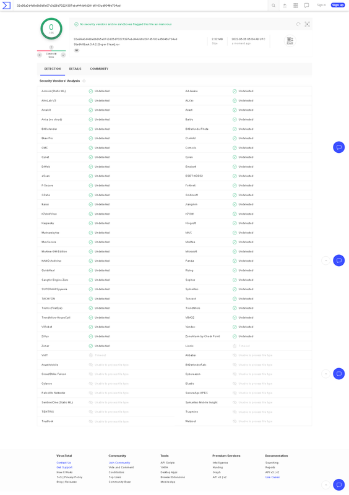Screen dimensions: 349x495
Task: Click the TrendMicro-HouseCall vendor name
Action: coord(56,317)
